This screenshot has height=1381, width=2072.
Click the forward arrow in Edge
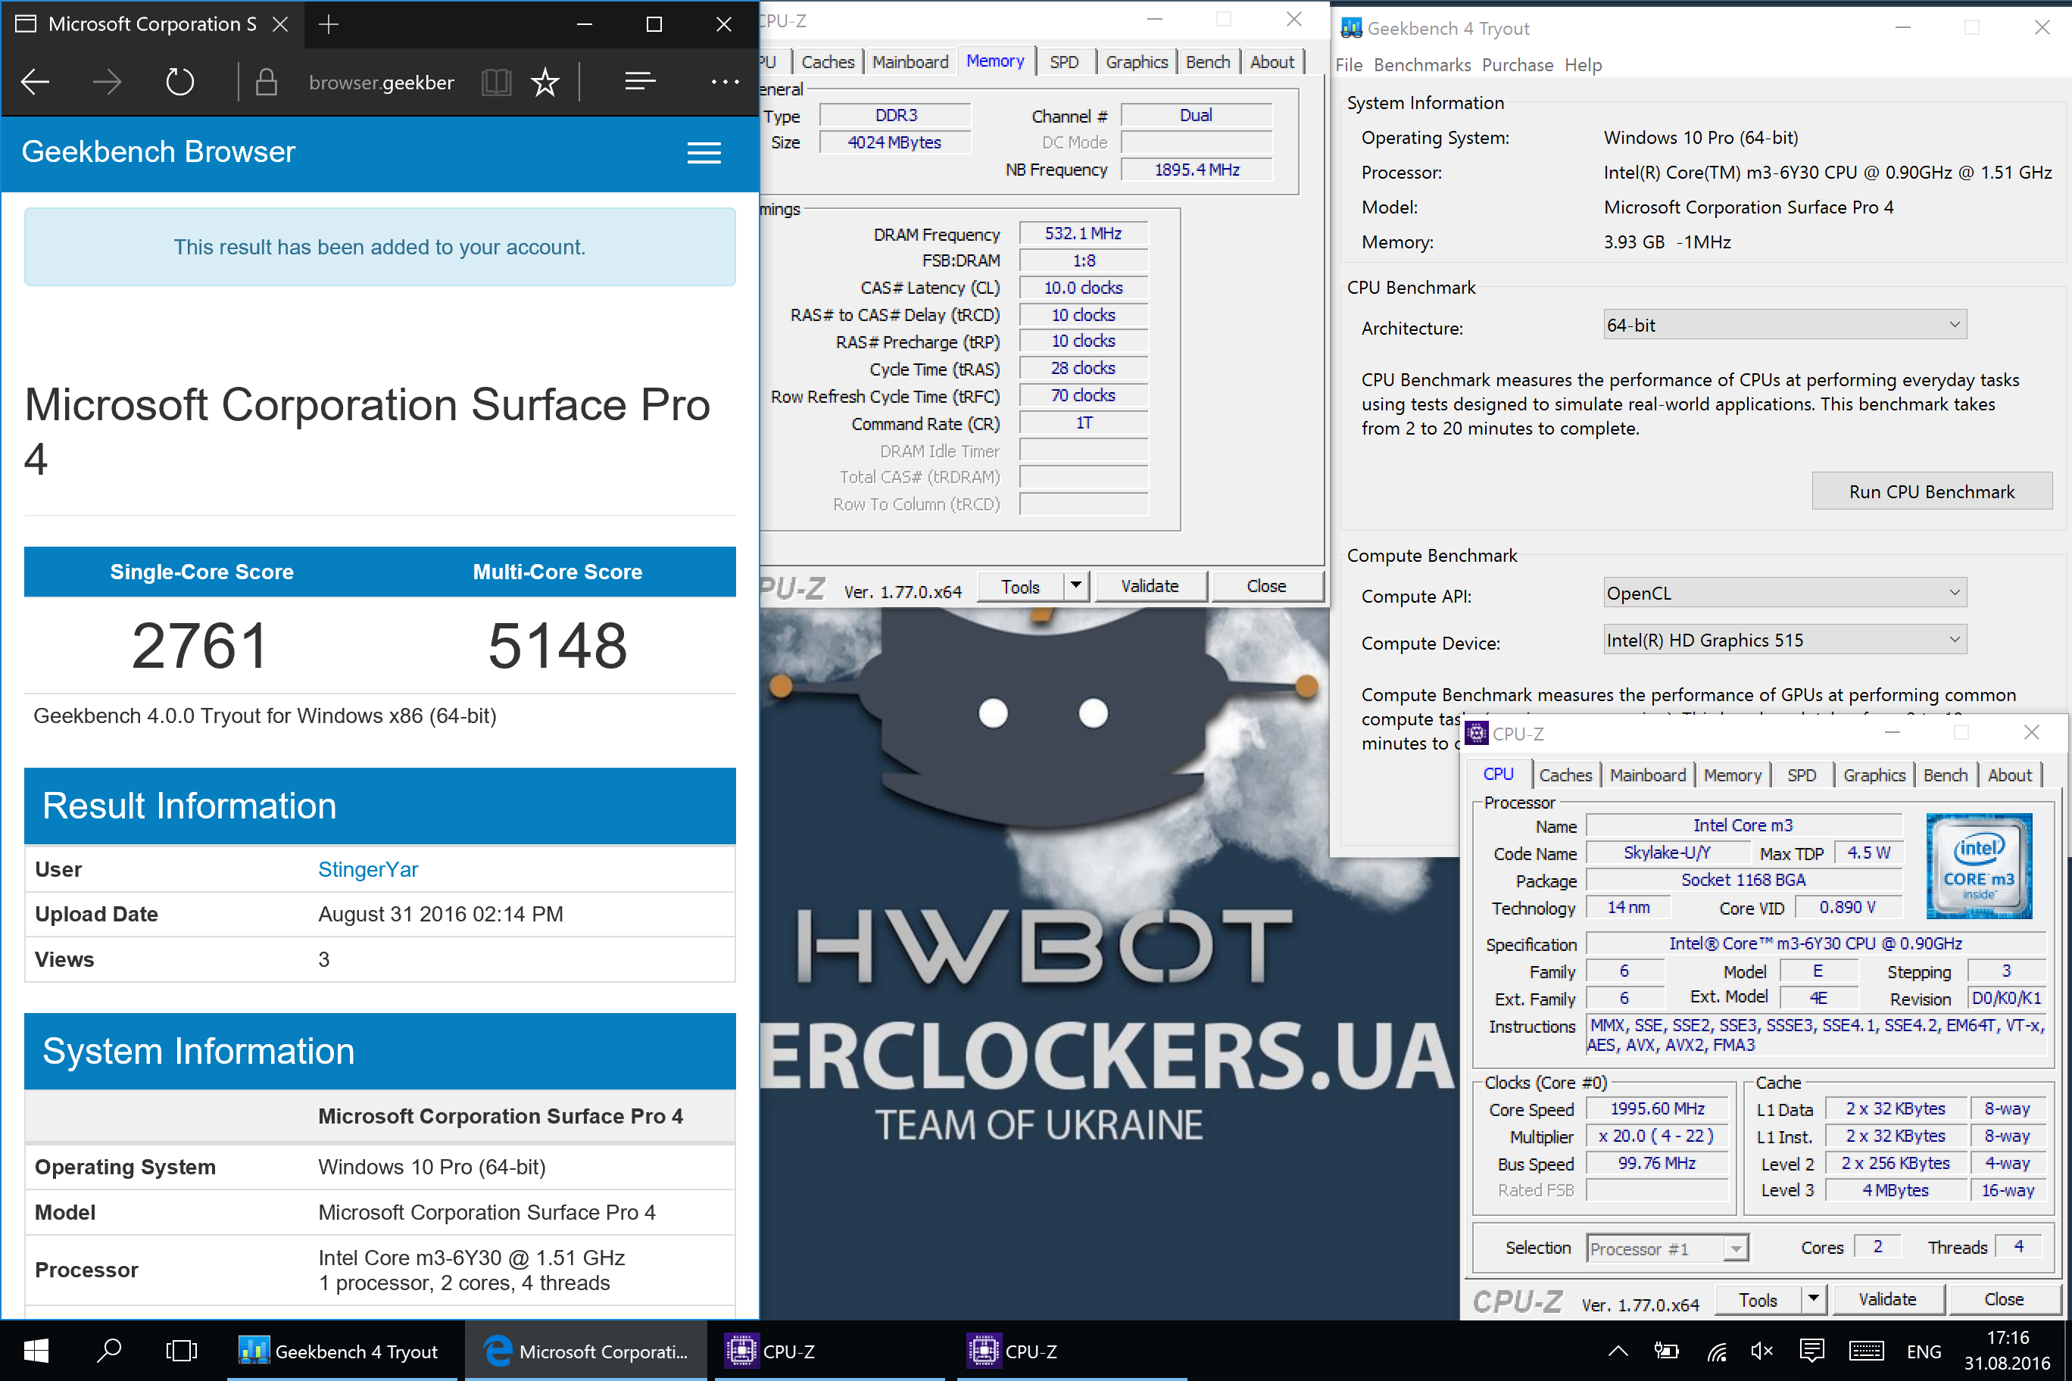pyautogui.click(x=108, y=82)
